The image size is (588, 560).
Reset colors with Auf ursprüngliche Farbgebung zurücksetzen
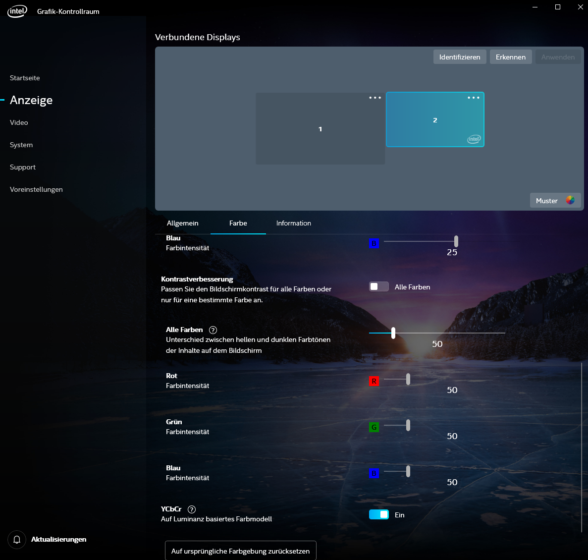click(241, 551)
